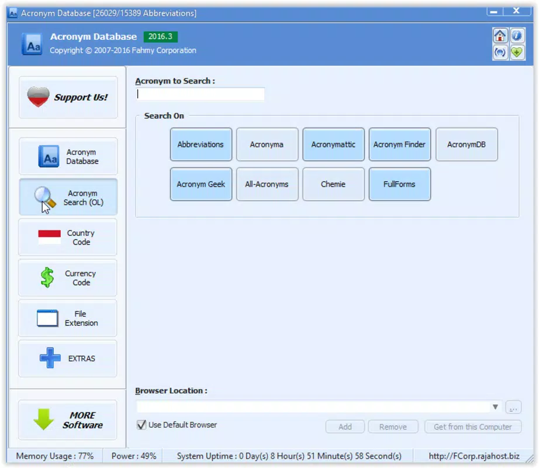The image size is (539, 468).
Task: Toggle the Abbreviations search site
Action: tap(201, 144)
